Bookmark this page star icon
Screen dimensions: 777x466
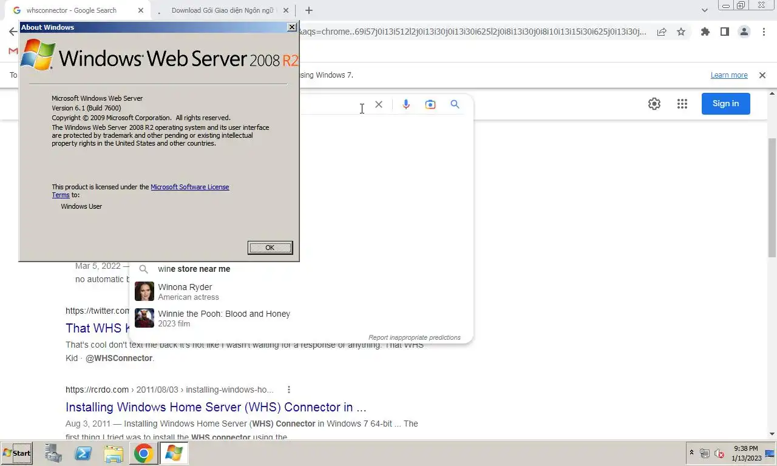coord(681,32)
